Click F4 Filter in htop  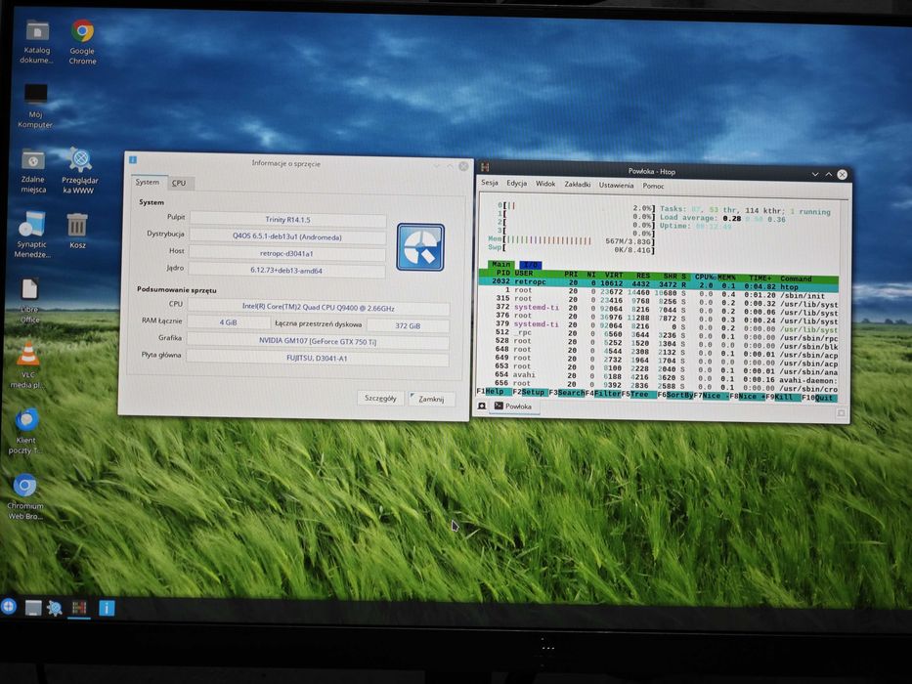602,394
